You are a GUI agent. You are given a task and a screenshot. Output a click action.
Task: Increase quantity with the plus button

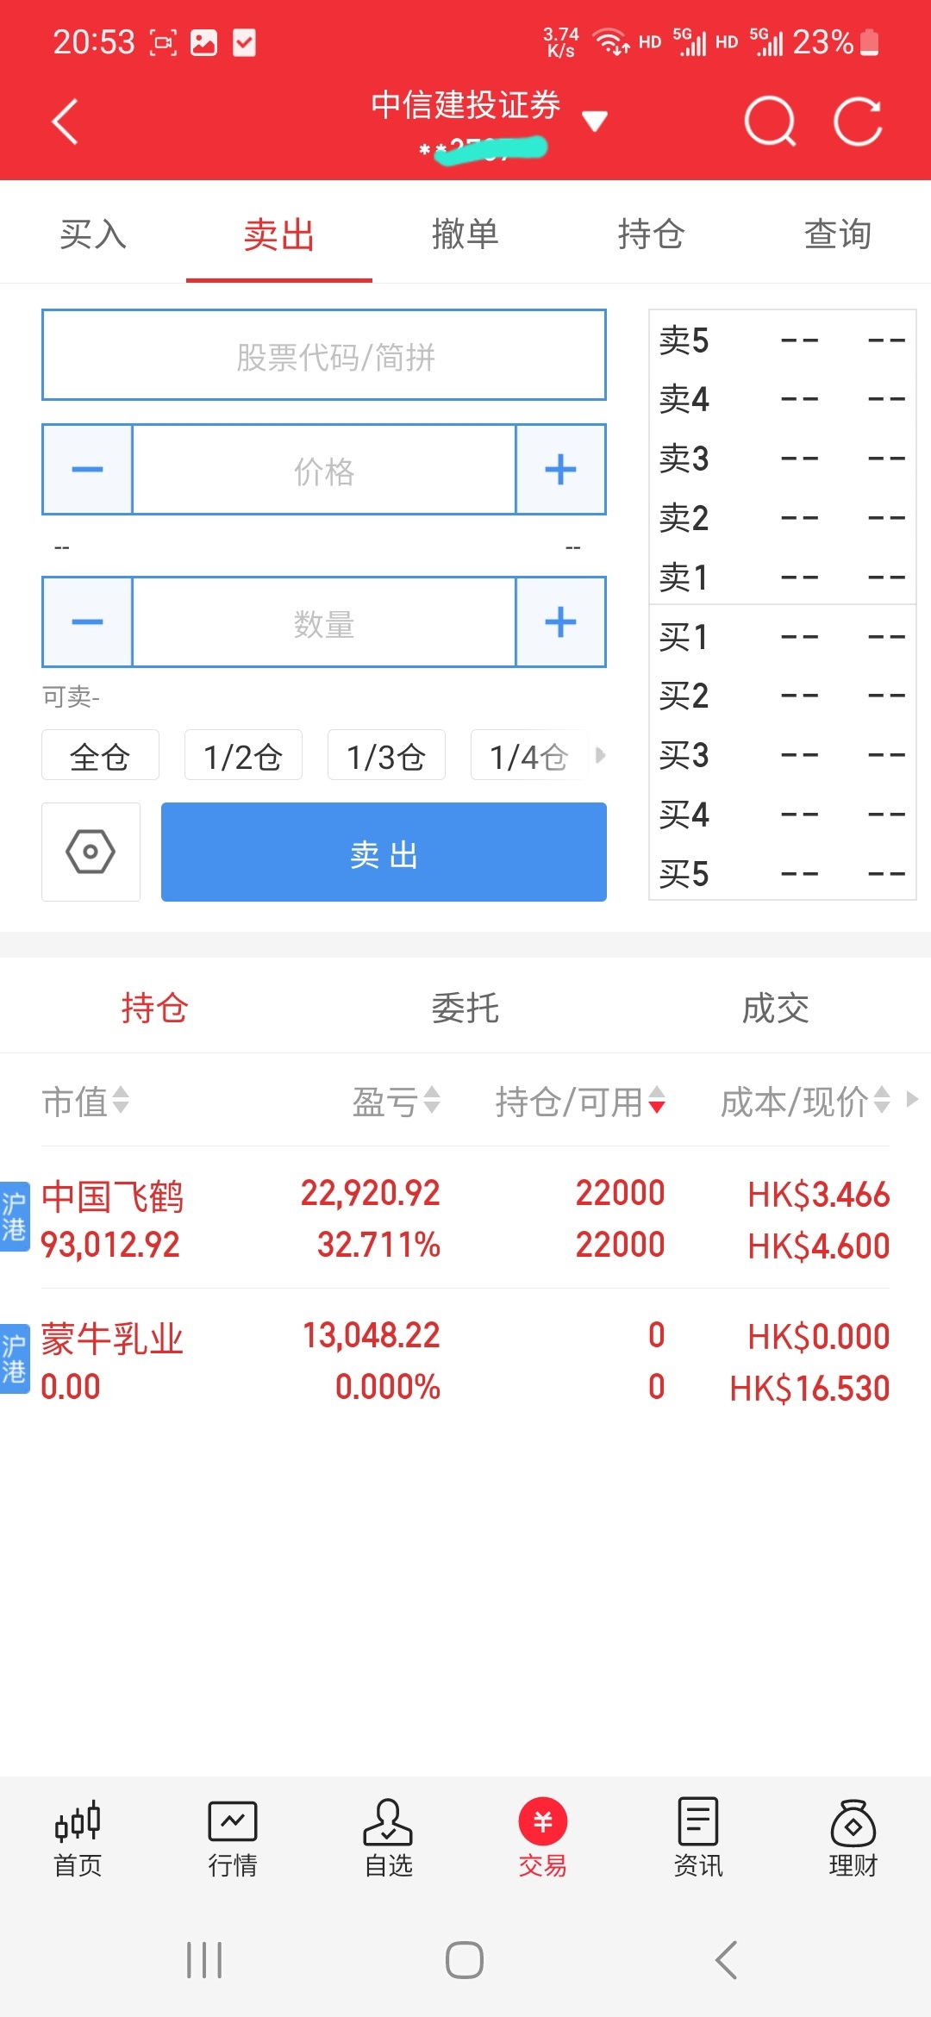tap(560, 621)
